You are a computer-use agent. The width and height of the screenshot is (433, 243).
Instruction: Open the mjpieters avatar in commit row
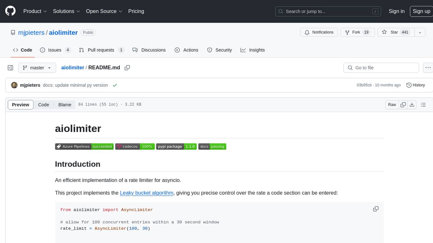coord(14,85)
